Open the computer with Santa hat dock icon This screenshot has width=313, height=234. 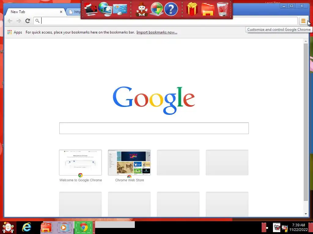pyautogui.click(x=90, y=9)
